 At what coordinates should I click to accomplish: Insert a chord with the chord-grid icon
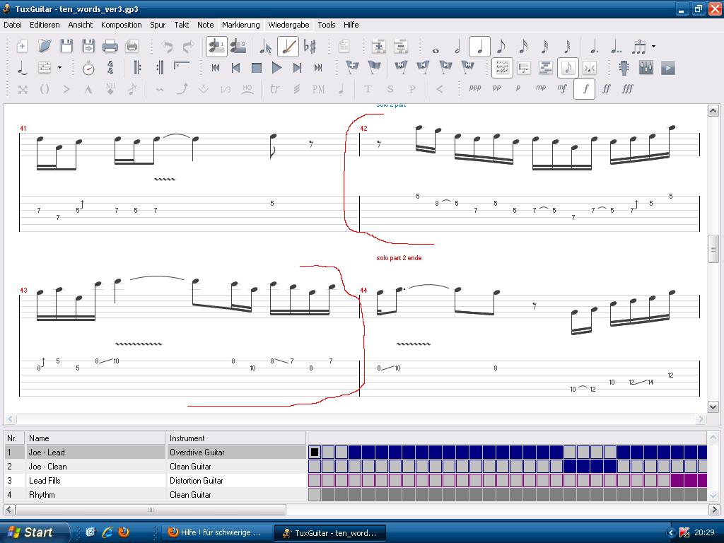45,68
